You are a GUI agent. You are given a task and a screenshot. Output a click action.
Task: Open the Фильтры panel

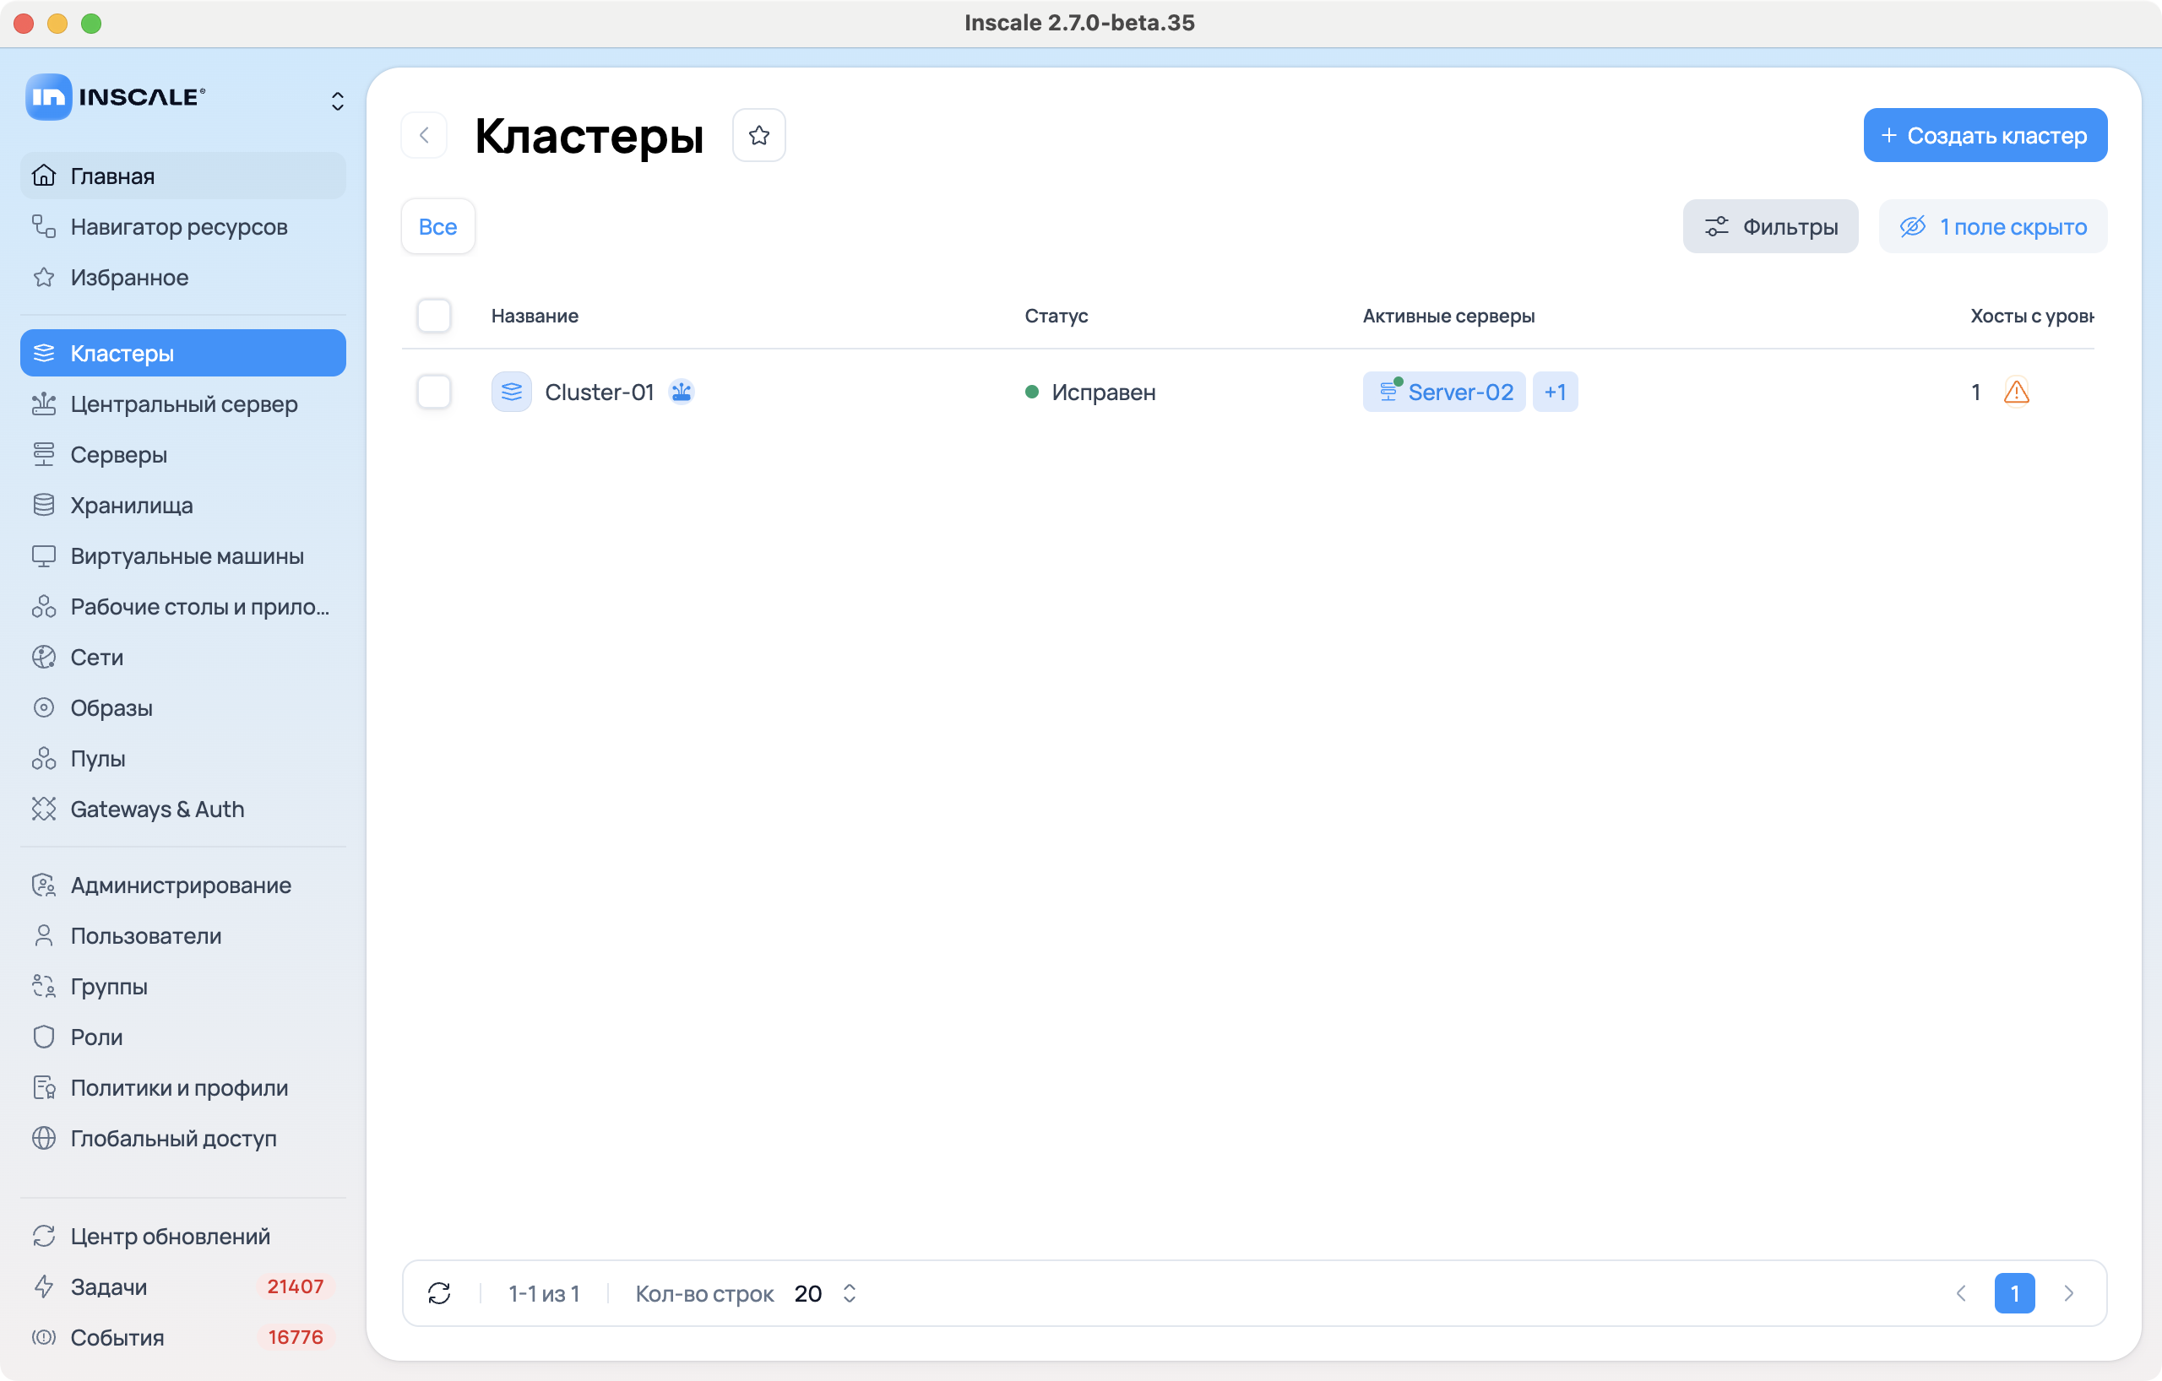(1769, 227)
